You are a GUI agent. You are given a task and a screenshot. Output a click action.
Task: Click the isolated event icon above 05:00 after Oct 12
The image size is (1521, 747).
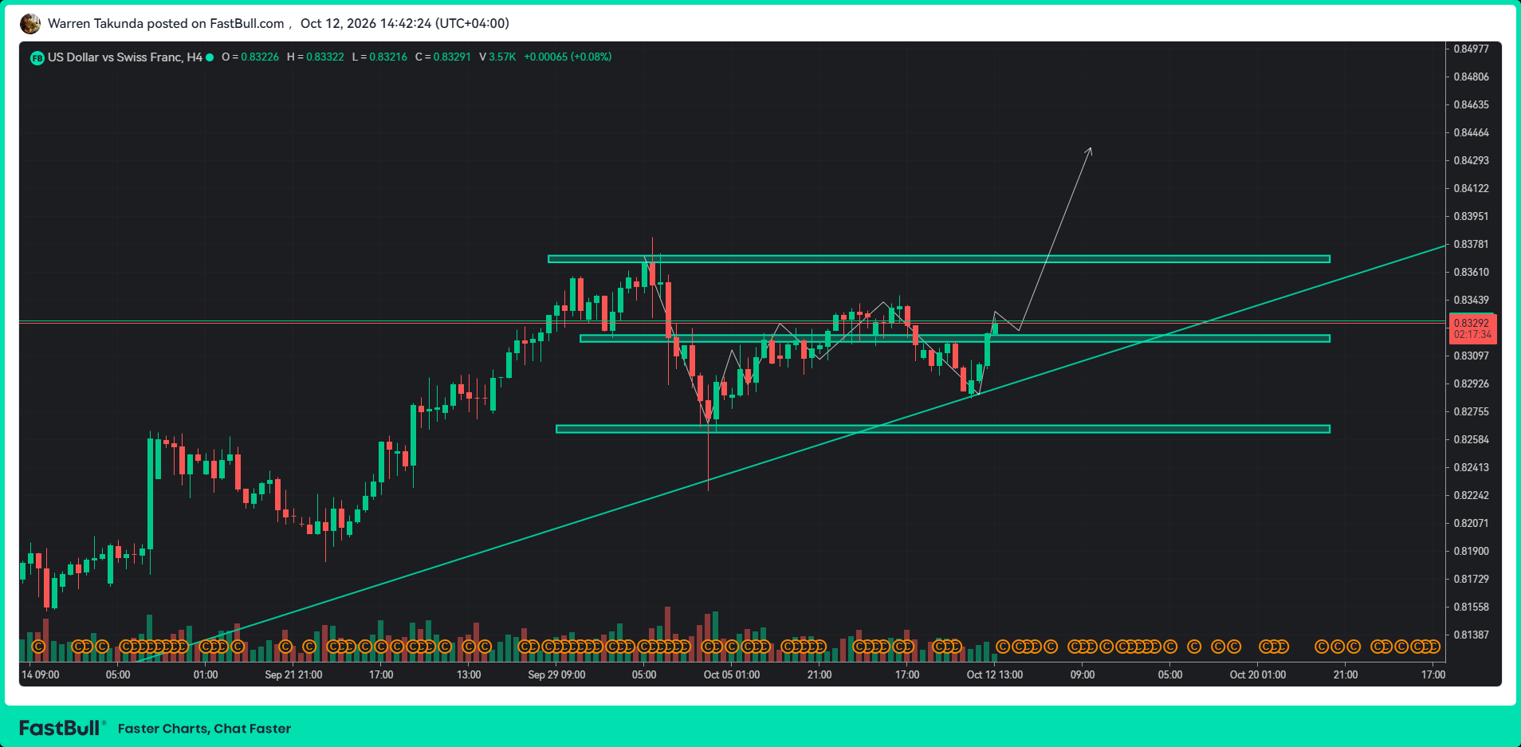[1194, 647]
